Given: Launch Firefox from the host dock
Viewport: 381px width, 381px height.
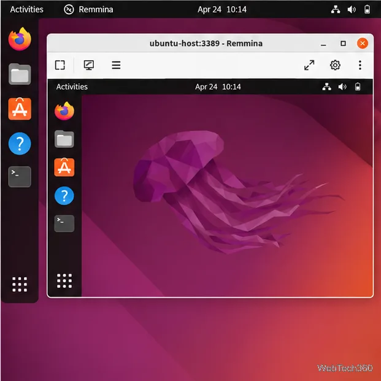Looking at the screenshot, I should [x=20, y=39].
